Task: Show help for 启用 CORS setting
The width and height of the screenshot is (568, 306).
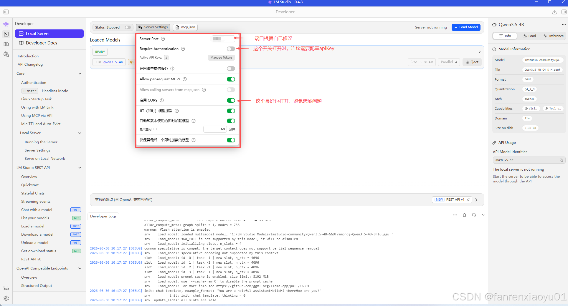Action: coord(162,100)
